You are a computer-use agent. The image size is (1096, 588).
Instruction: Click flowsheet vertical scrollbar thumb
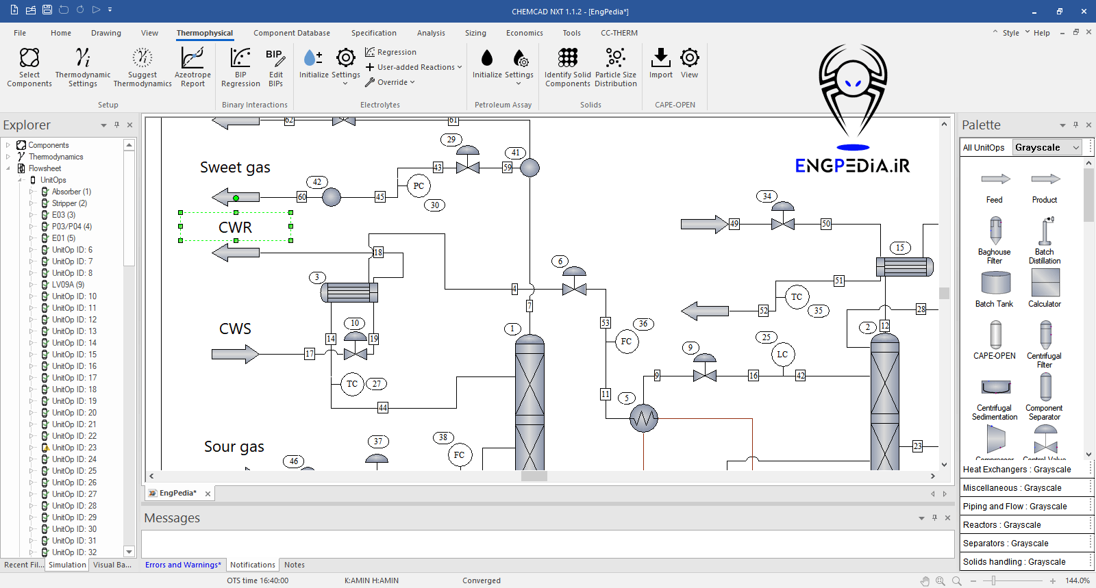(944, 293)
